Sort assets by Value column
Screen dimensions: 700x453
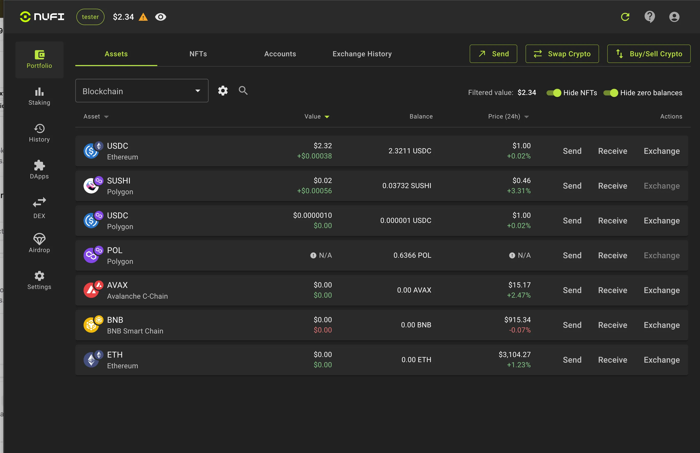click(317, 116)
